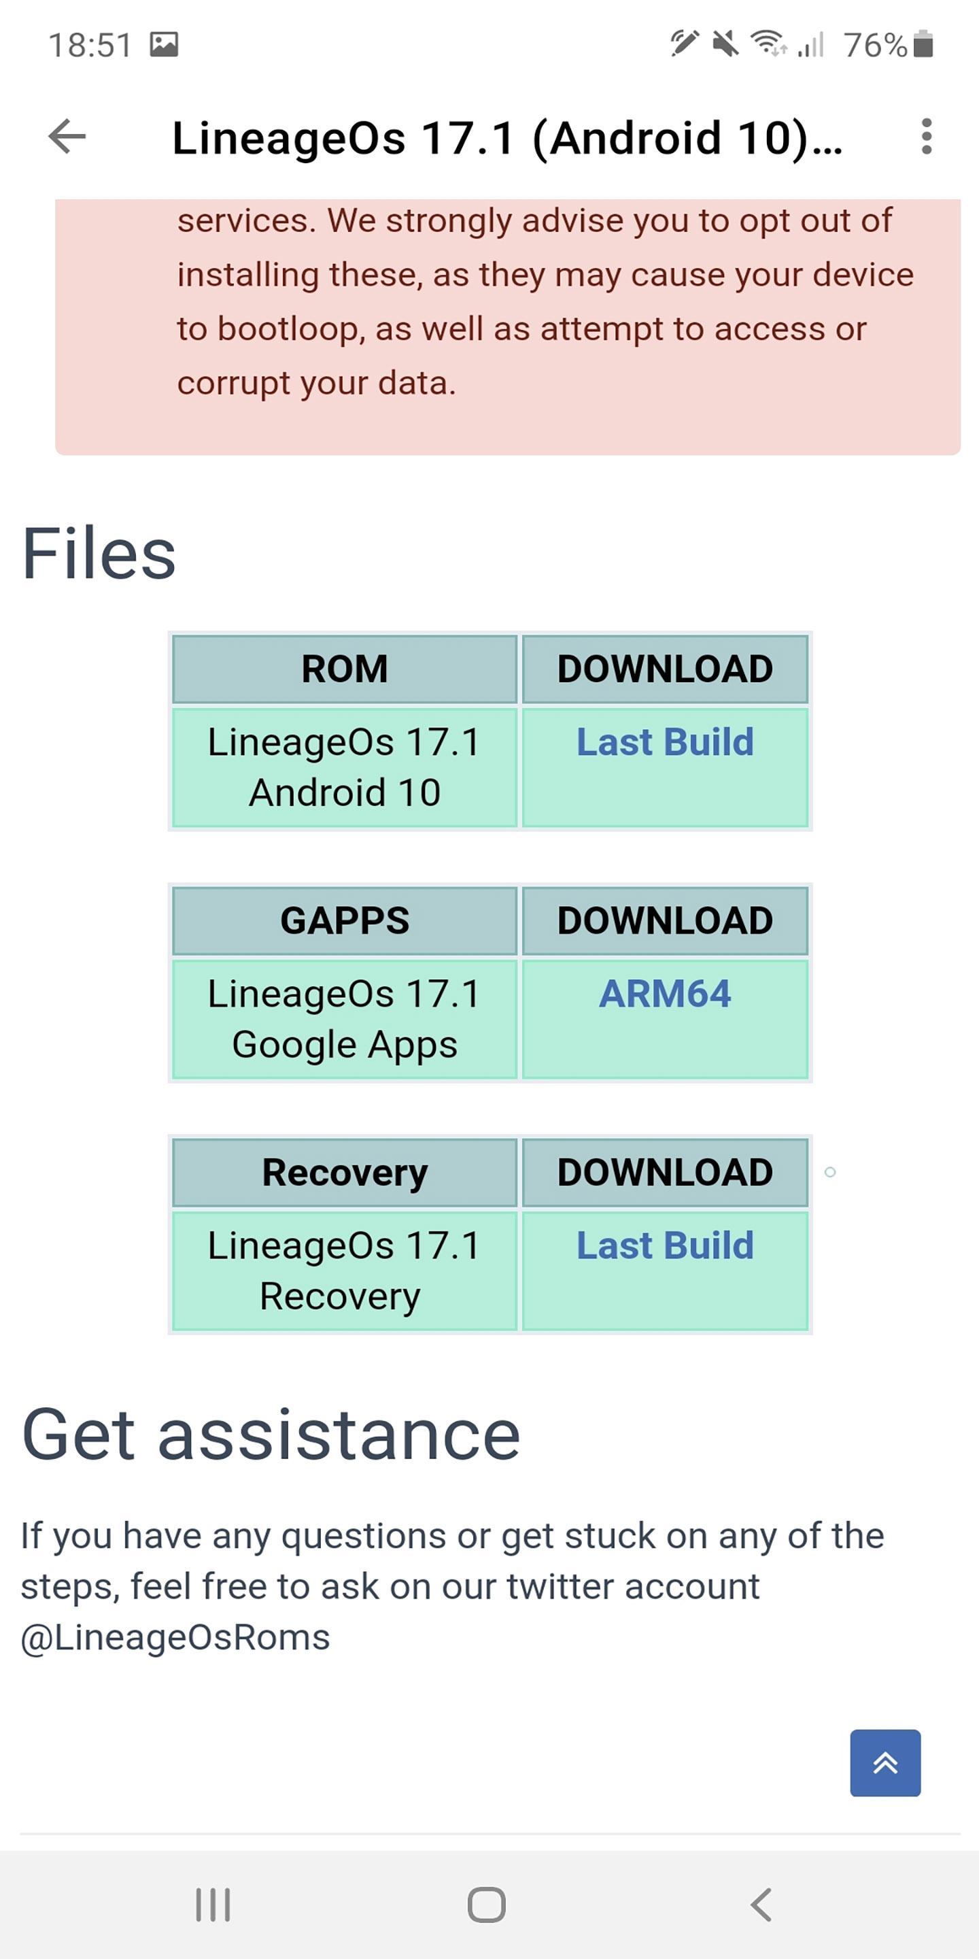979x1959 pixels.
Task: Tap the page title LineageOs 17.1
Action: (x=506, y=137)
